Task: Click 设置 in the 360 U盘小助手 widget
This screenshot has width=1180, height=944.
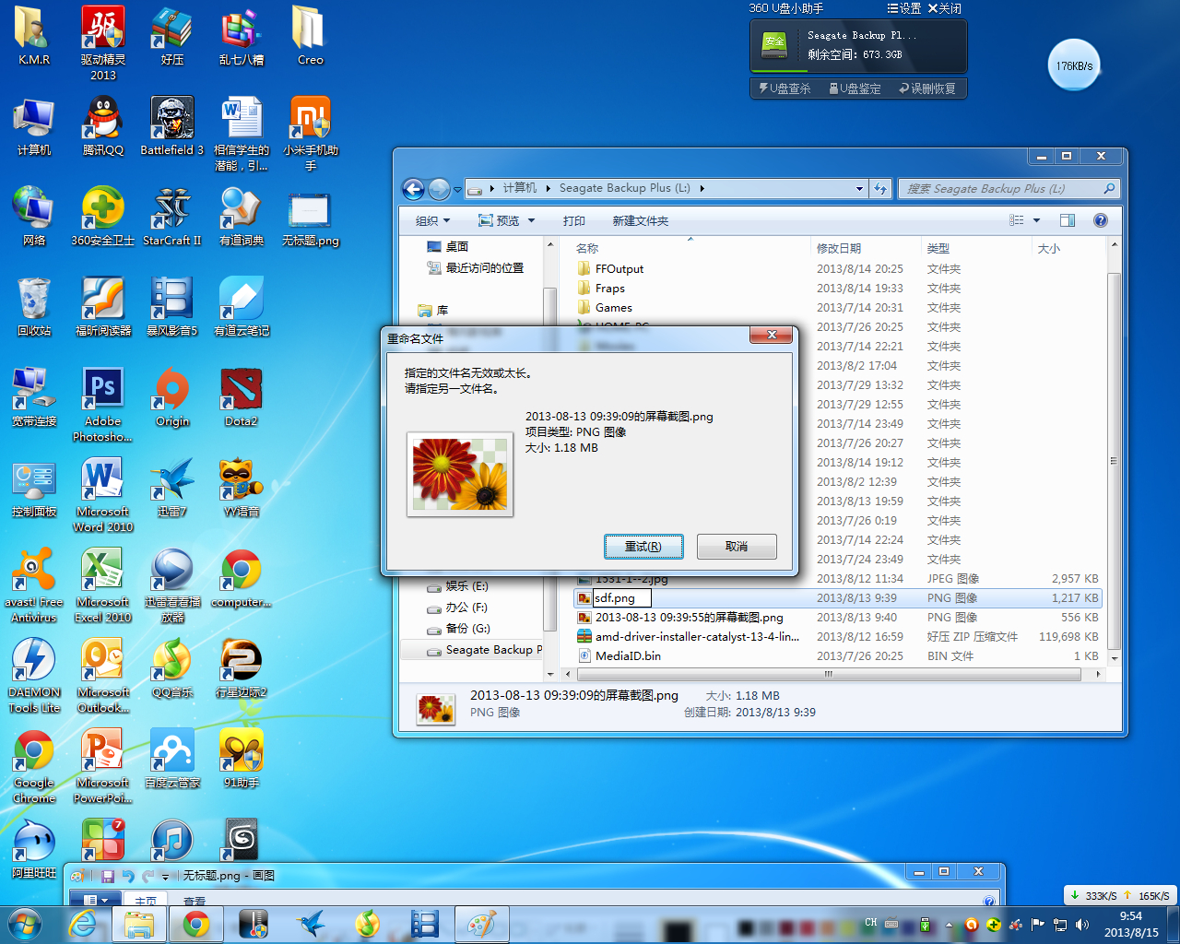Action: [x=904, y=8]
